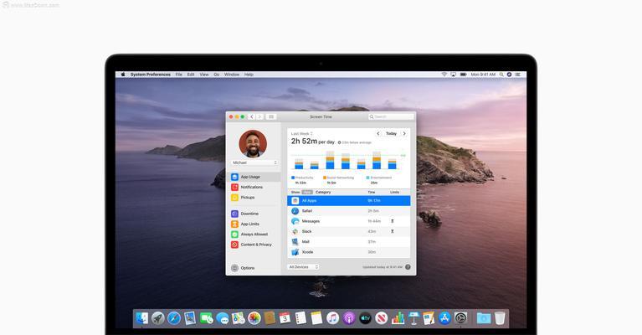Open App Usage in the sidebar

[254, 177]
